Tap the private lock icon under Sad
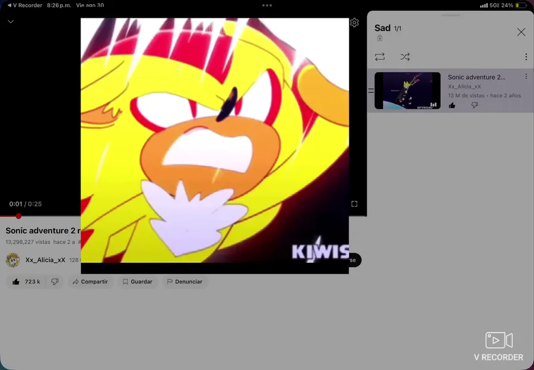The width and height of the screenshot is (534, 370). (x=380, y=38)
